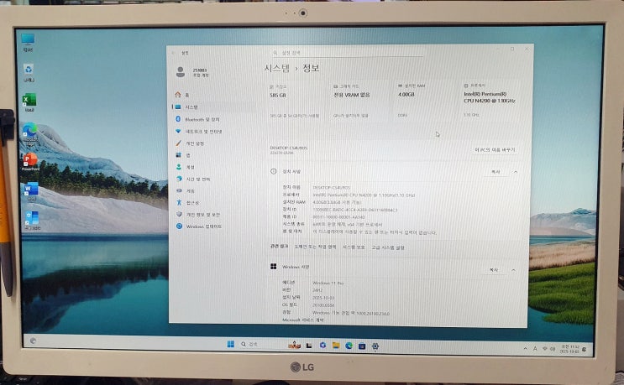Open Bluetooth 및 장치 settings
624x385 pixels.
197,119
